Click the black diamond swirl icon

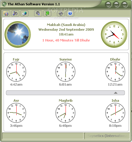point(61,13)
